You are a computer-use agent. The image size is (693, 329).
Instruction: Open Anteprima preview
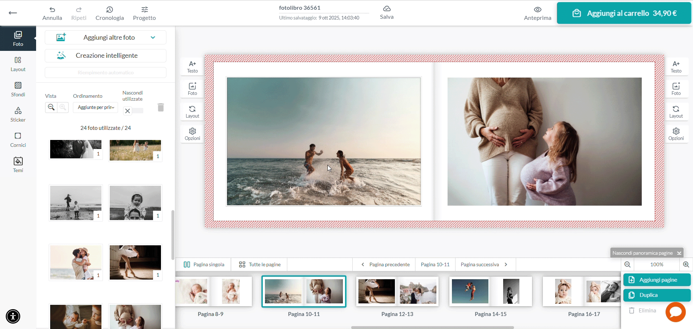537,13
